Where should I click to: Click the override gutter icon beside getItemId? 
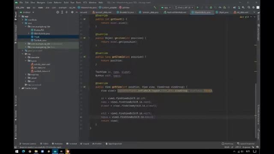pyautogui.click(x=84, y=57)
